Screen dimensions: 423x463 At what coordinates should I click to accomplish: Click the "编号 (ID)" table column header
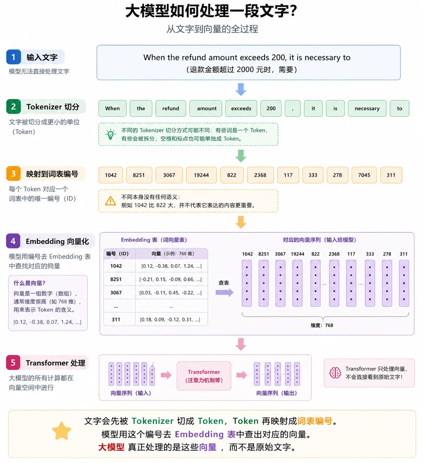click(x=120, y=254)
